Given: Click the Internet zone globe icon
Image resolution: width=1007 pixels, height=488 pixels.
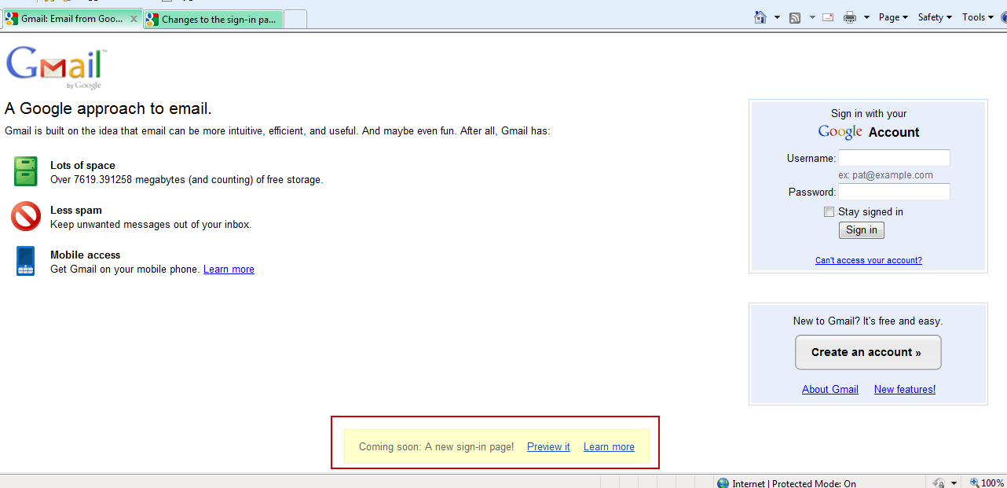Looking at the screenshot, I should pos(723,482).
